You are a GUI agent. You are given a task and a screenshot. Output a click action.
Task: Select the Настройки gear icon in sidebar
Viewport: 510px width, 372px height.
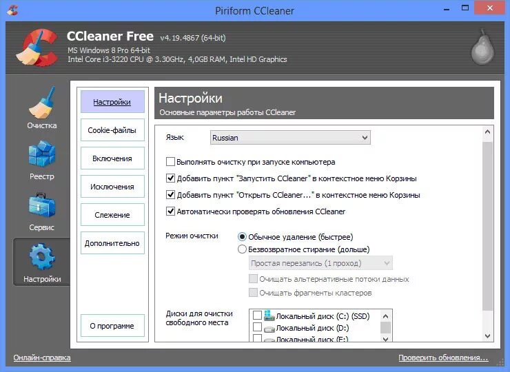coord(42,257)
